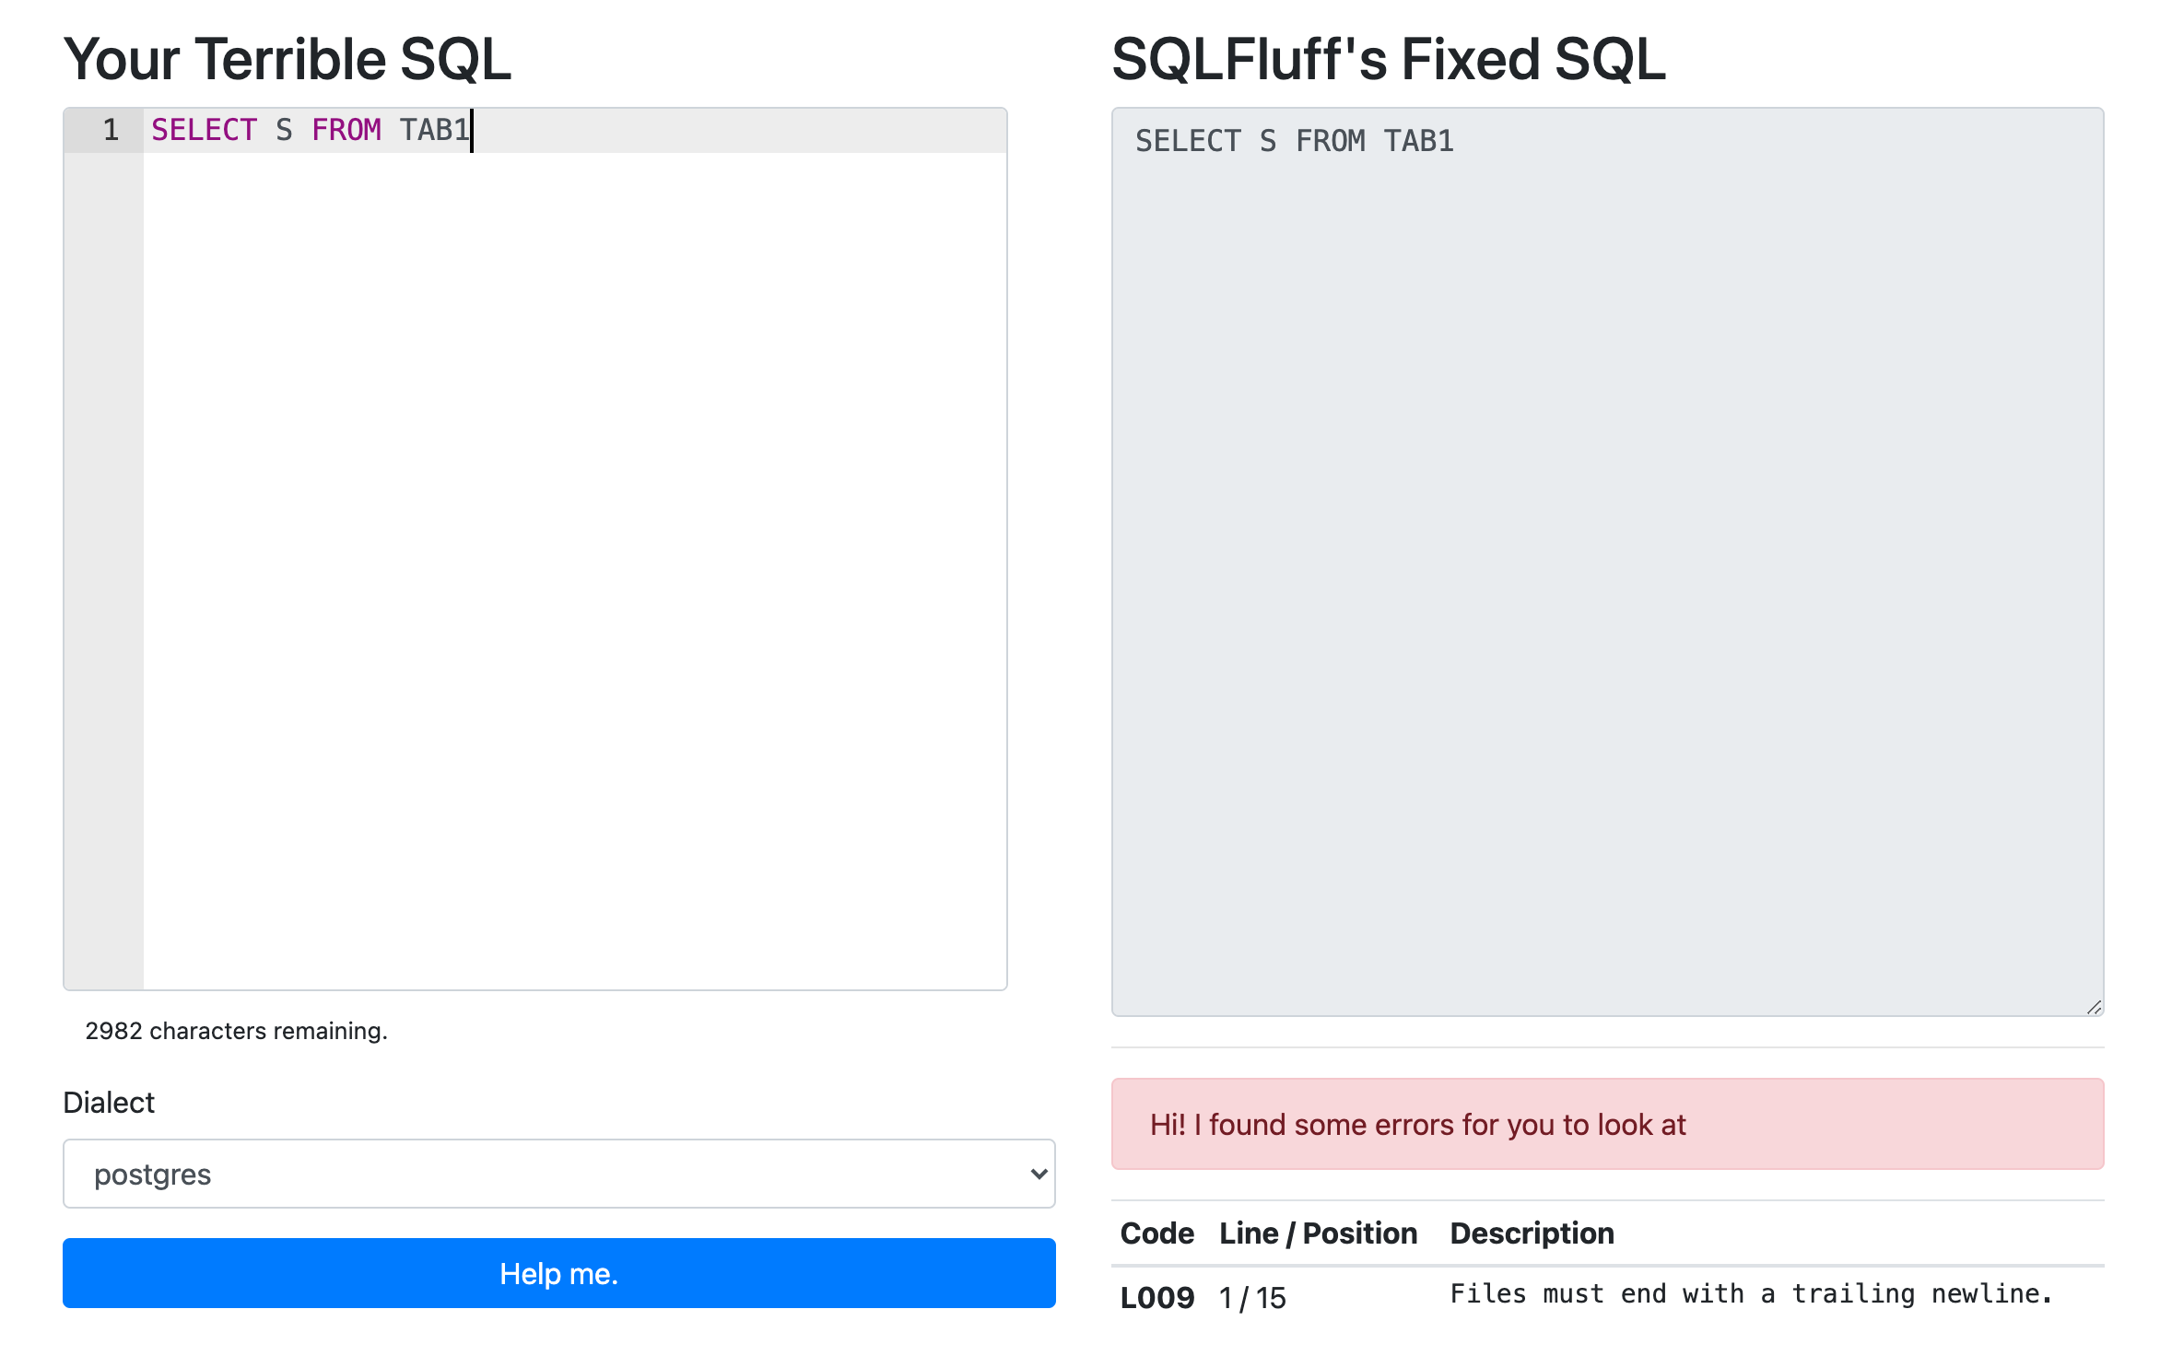2160x1356 pixels.
Task: Click the Your Terrible SQL heading
Action: [x=288, y=58]
